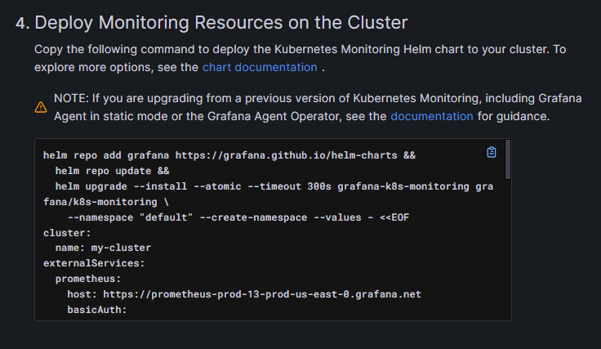Click the 'prometheus:' line in code

[88, 279]
